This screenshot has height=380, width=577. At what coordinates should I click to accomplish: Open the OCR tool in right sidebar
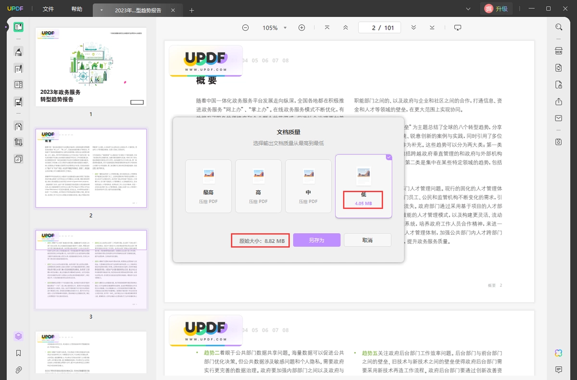point(558,51)
